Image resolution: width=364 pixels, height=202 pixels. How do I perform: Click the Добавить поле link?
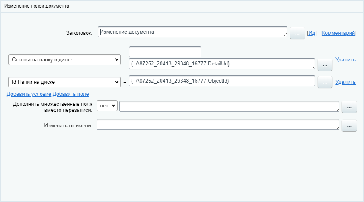click(71, 94)
